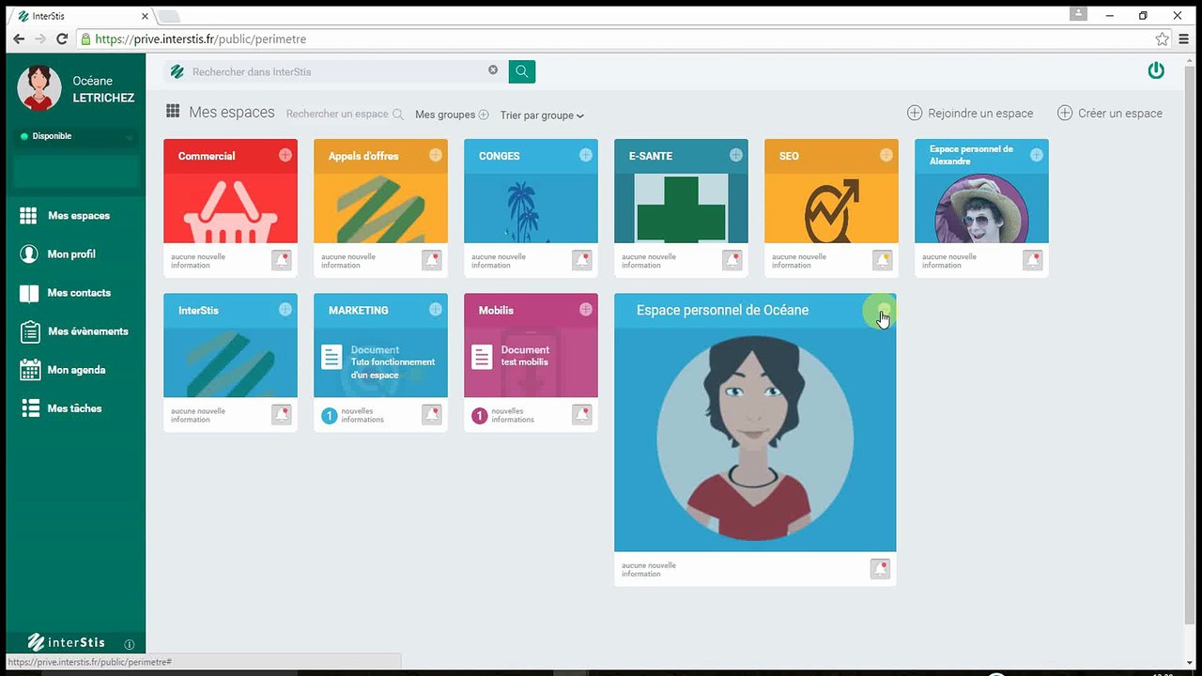
Task: Toggle notification bell on InterStis card
Action: pyautogui.click(x=282, y=414)
